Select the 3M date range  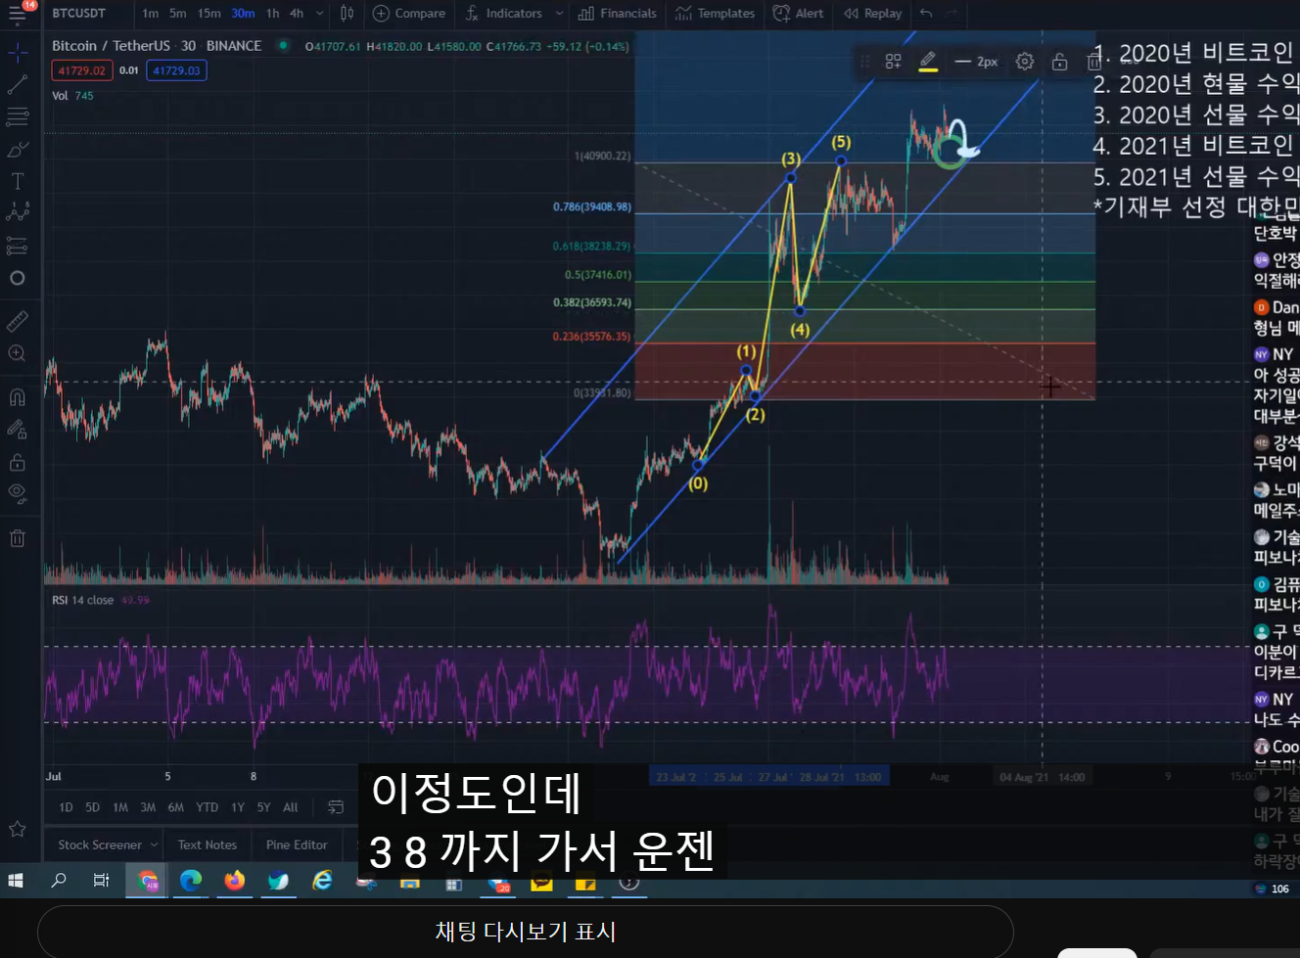click(148, 807)
